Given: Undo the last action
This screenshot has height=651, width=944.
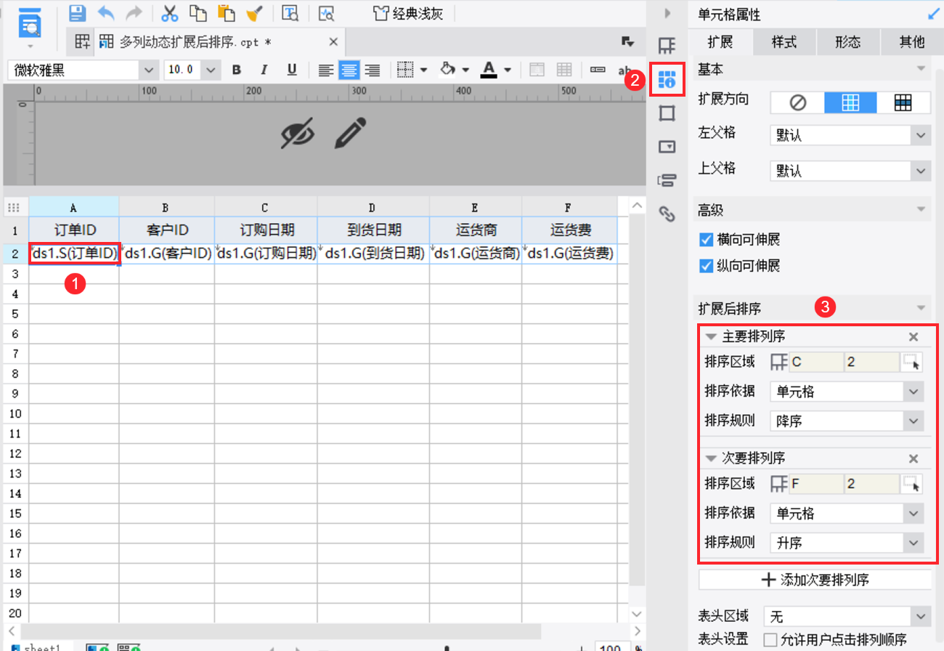Looking at the screenshot, I should pos(105,13).
